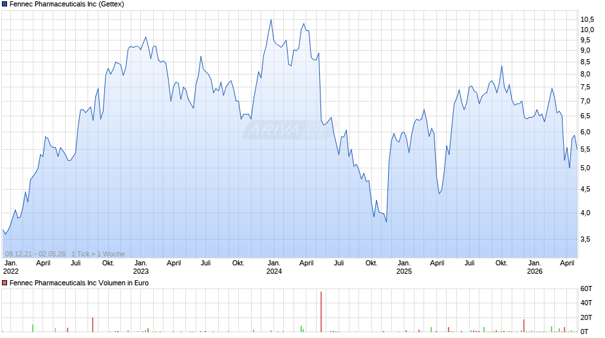Click the 7,5 price axis label
605x338 pixels.
coord(585,87)
